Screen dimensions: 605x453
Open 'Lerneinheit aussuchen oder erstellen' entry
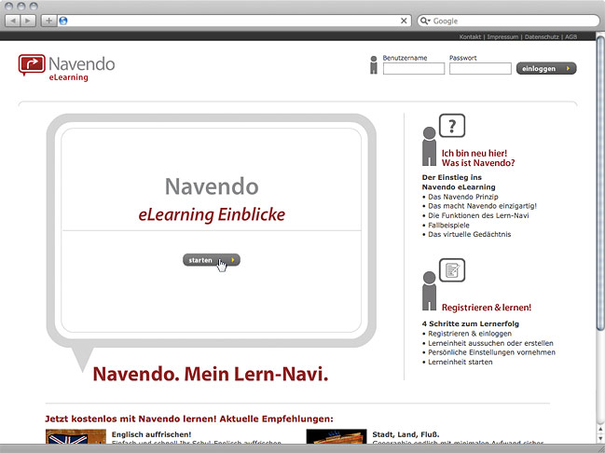pos(490,343)
